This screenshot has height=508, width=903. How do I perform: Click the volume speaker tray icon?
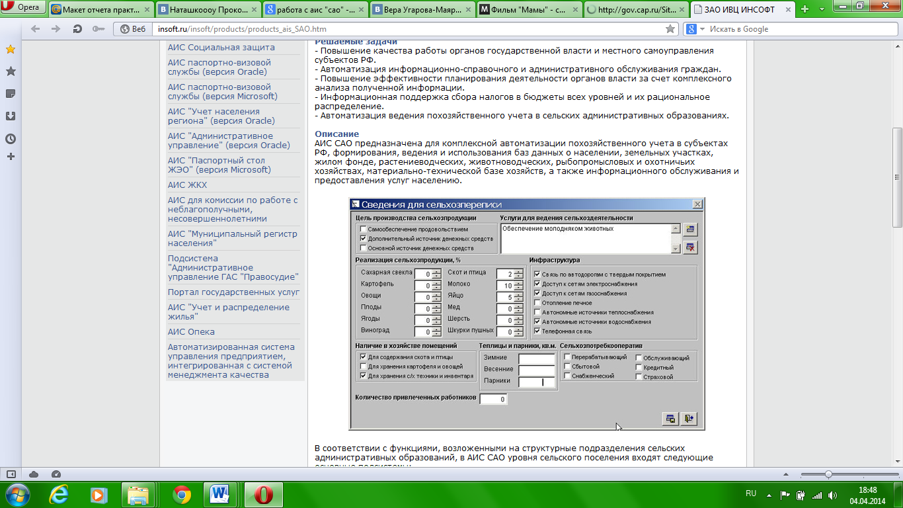[832, 495]
